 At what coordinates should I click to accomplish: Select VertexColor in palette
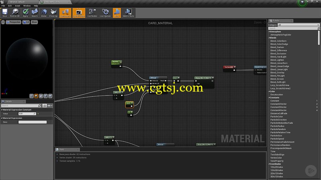tap(276, 158)
